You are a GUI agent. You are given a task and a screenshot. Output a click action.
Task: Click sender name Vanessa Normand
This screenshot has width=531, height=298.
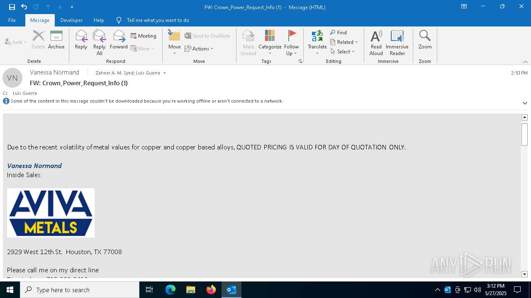tap(54, 72)
